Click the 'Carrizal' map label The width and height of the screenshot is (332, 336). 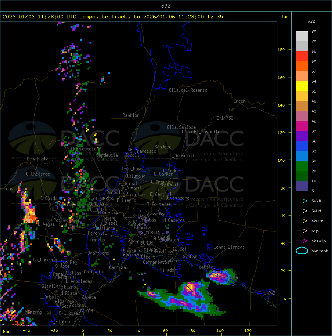click(x=119, y=267)
